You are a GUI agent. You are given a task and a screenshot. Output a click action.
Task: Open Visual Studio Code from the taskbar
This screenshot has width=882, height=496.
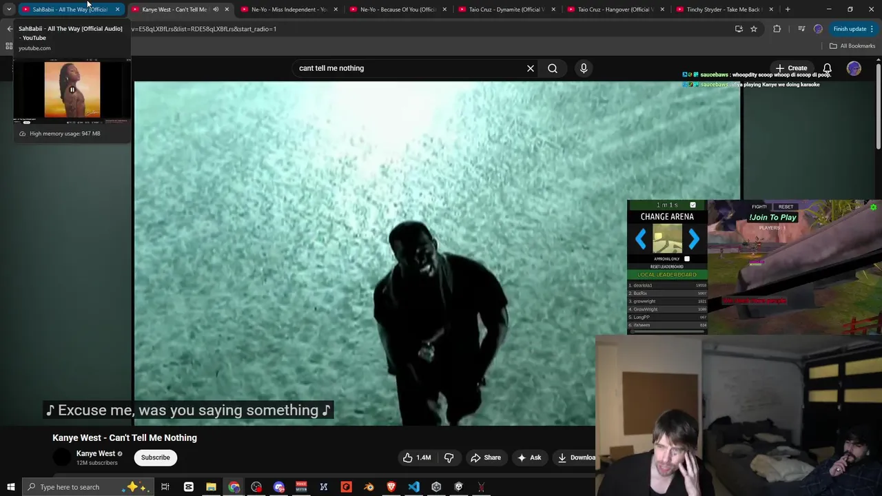[413, 487]
